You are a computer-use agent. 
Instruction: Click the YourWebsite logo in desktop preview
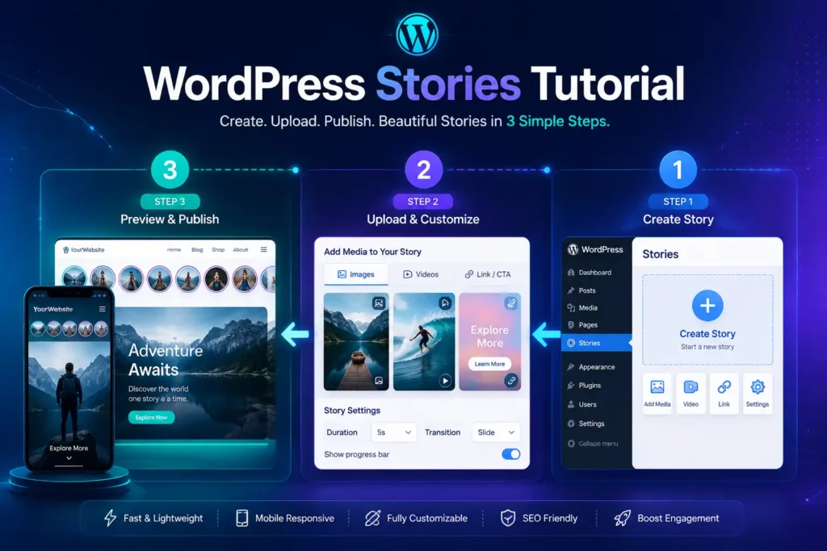pyautogui.click(x=84, y=250)
